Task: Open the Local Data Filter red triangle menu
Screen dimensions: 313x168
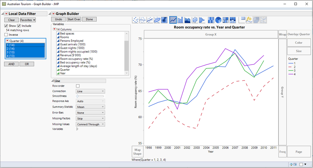Action: pos(6,14)
